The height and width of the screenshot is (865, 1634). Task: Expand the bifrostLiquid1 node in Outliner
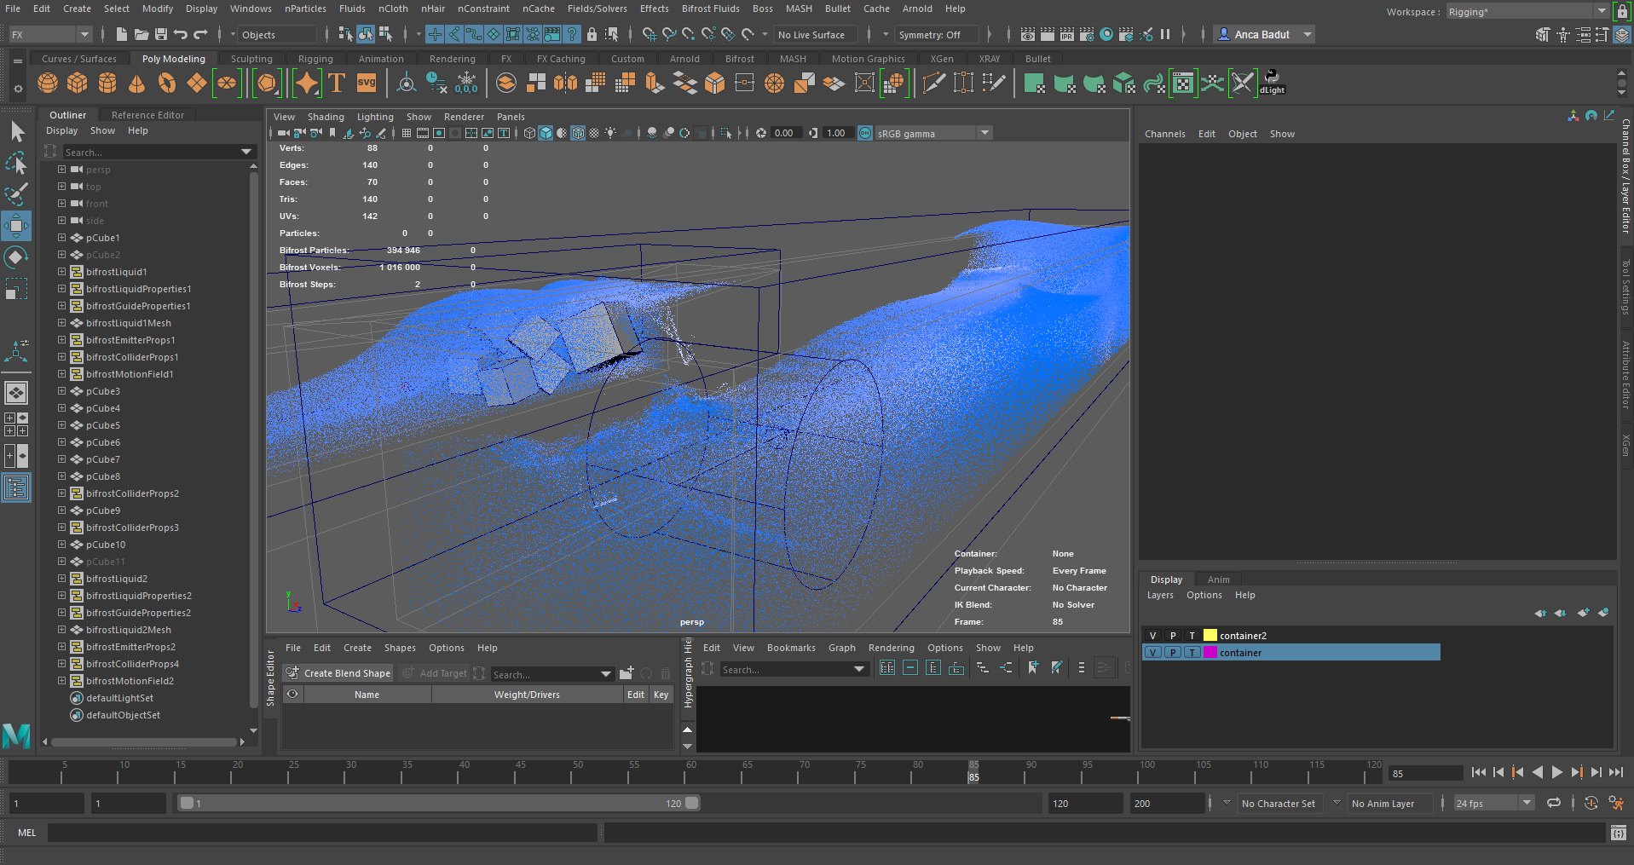[x=61, y=272]
